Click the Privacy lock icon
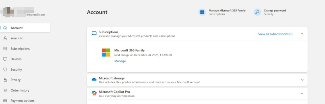The width and height of the screenshot is (325, 104). point(5,80)
